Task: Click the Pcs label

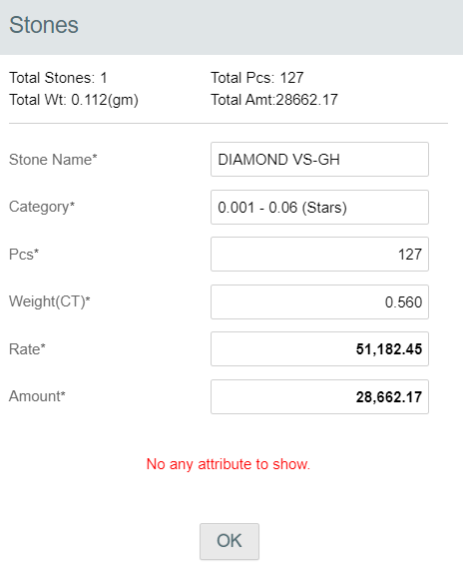Action: coord(24,255)
